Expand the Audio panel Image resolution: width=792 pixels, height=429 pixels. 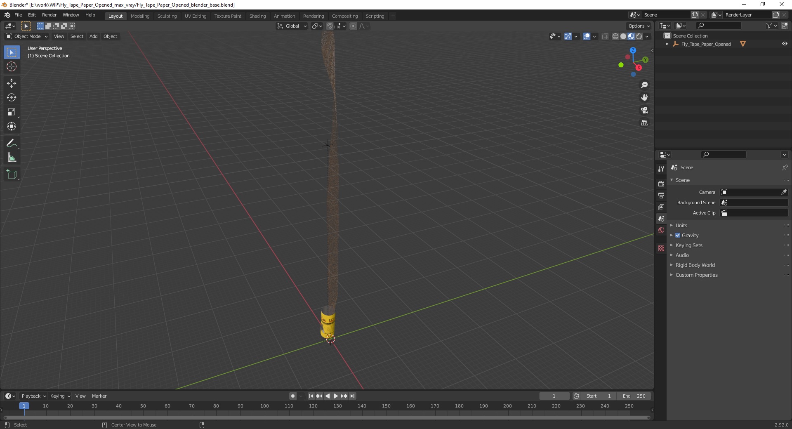pos(682,255)
